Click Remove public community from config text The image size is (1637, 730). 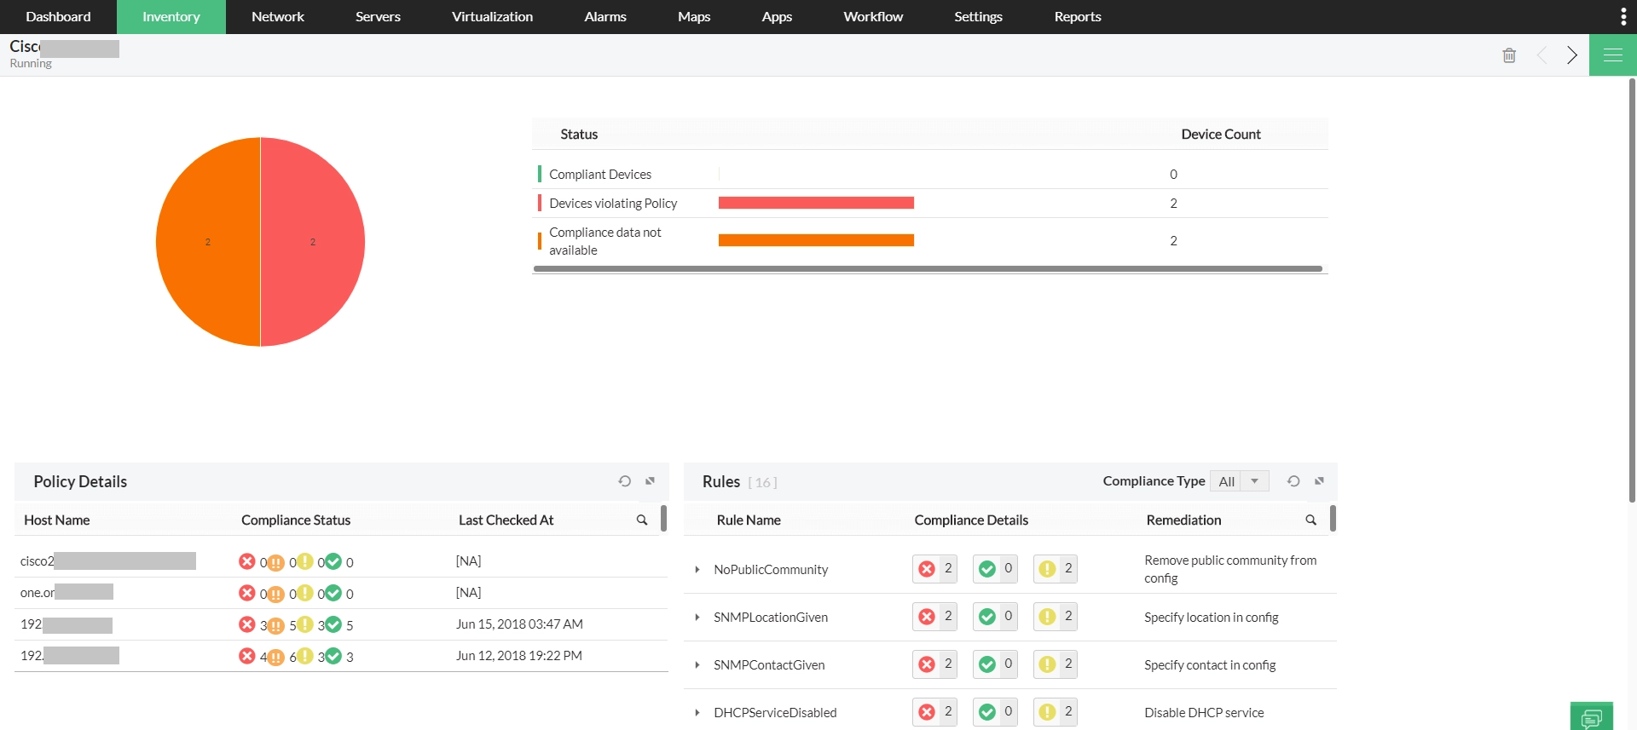1230,569
